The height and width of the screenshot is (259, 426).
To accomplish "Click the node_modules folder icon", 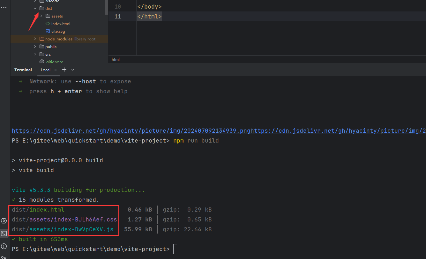I will 42,39.
